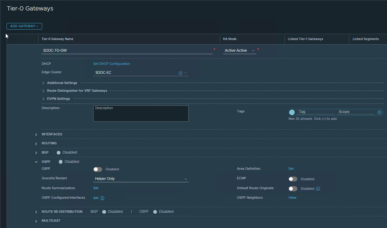Enable Default Route Originate toggle

tap(293, 189)
